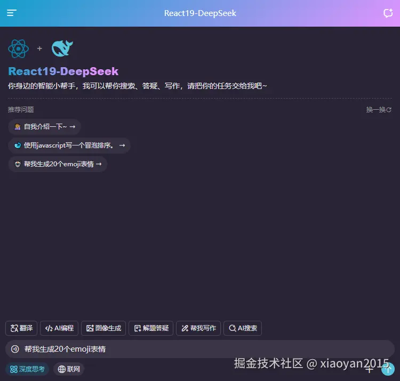The image size is (400, 381).
Task: Toggle 深度思考 deep thinking mode
Action: click(x=27, y=369)
